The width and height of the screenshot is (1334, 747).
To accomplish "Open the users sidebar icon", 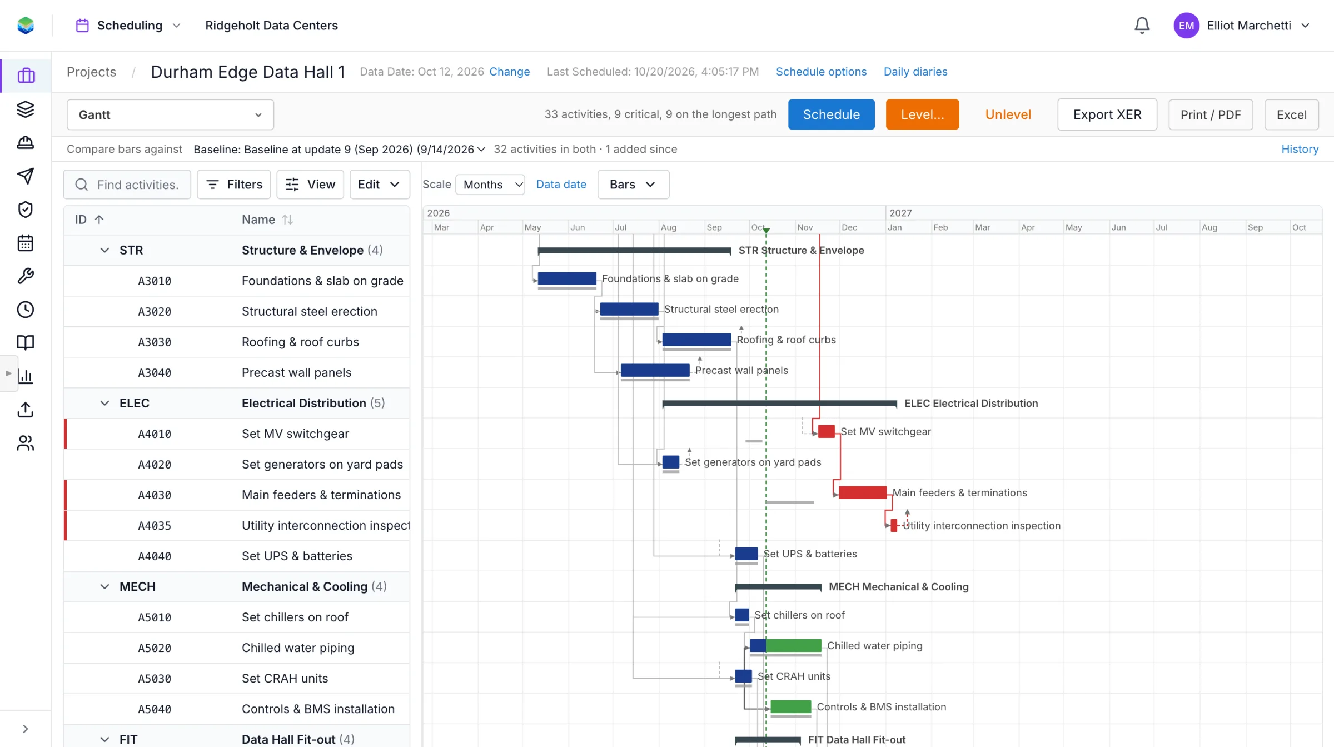I will pyautogui.click(x=26, y=442).
